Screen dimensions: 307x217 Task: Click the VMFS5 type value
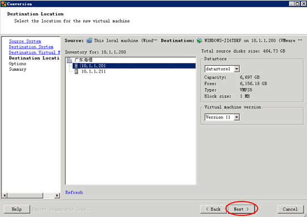(x=246, y=90)
